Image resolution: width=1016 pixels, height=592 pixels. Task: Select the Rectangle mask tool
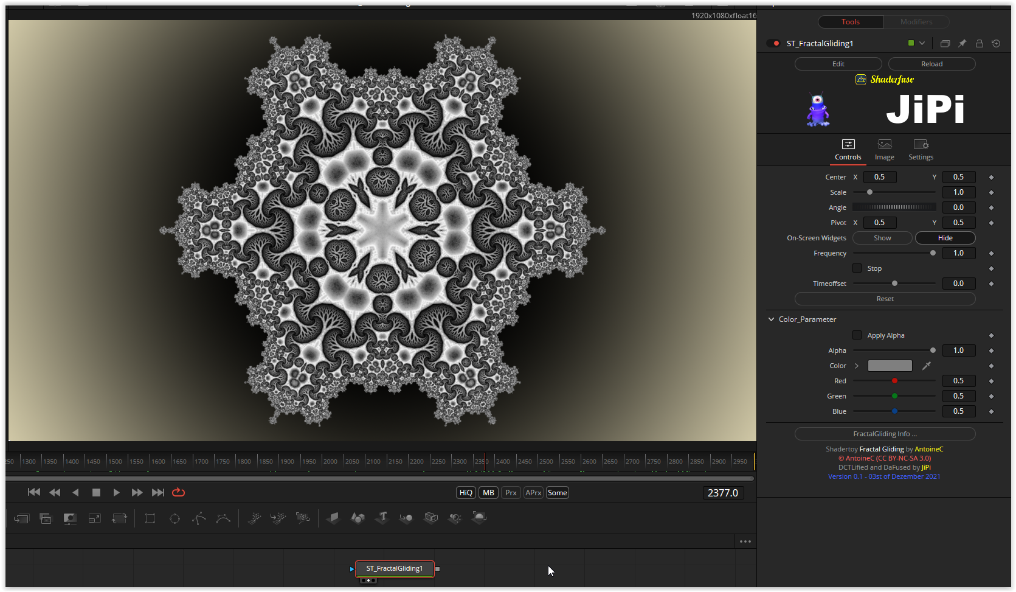[150, 518]
